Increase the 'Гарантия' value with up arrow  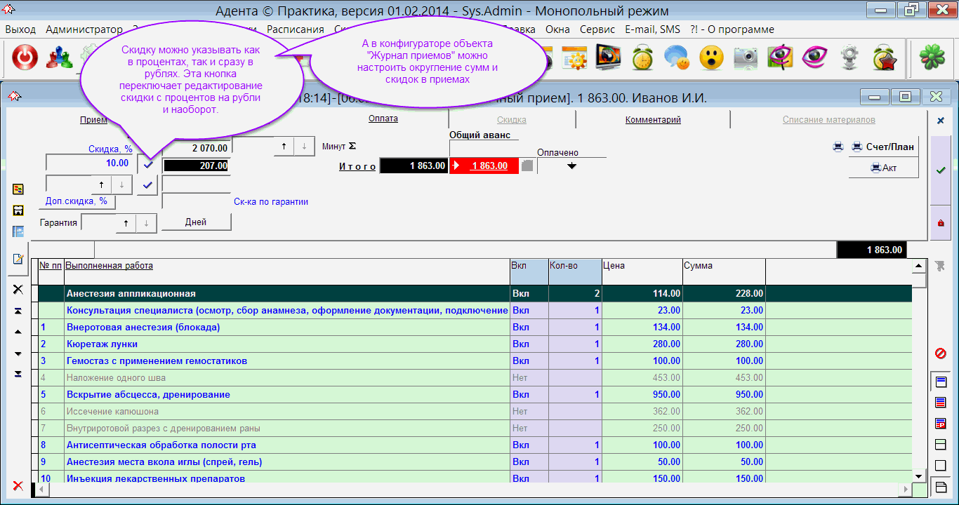coord(126,222)
